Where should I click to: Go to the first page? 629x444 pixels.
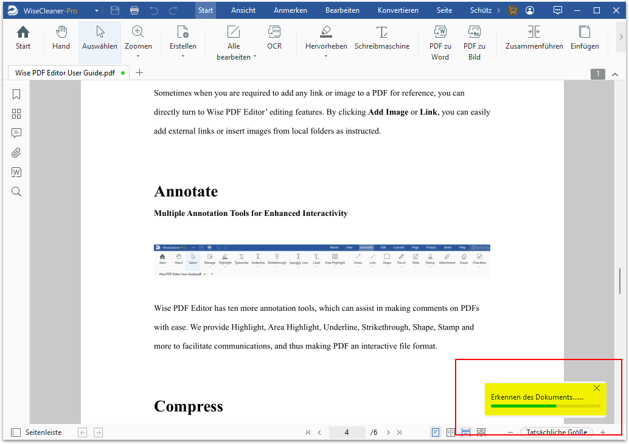308,432
